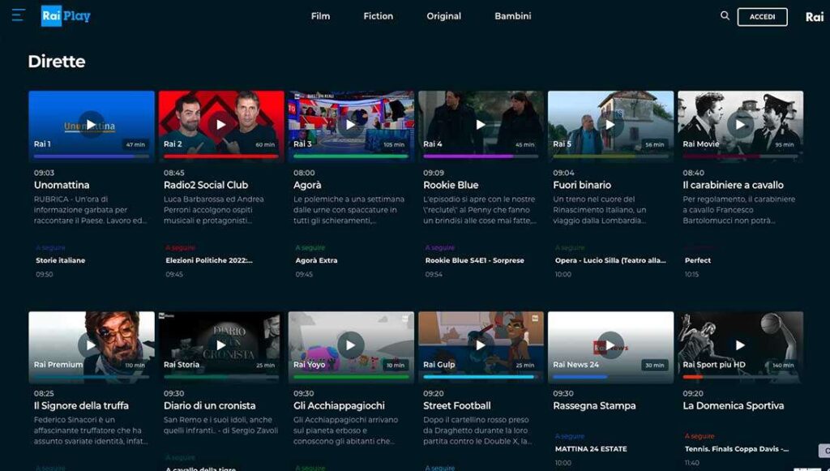This screenshot has height=471, width=830.
Task: Click the Rai Premium channel label
Action: 58,365
